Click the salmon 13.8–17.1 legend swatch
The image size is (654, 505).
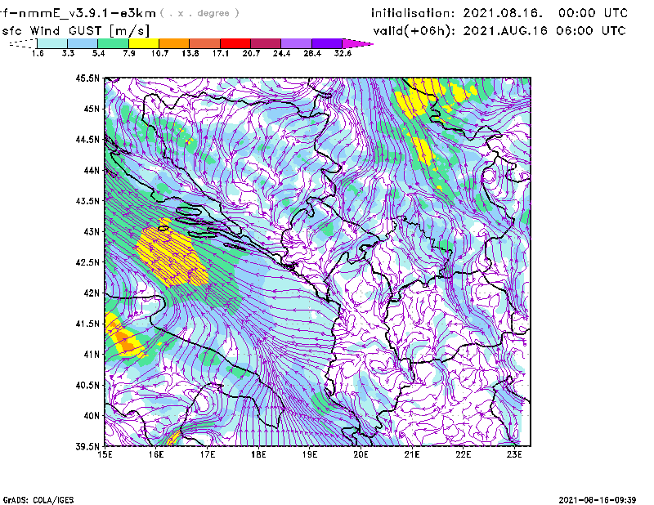coord(205,43)
